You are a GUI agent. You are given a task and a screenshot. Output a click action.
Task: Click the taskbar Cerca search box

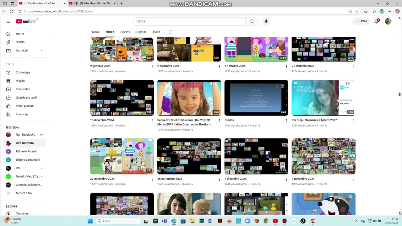pyautogui.click(x=119, y=221)
